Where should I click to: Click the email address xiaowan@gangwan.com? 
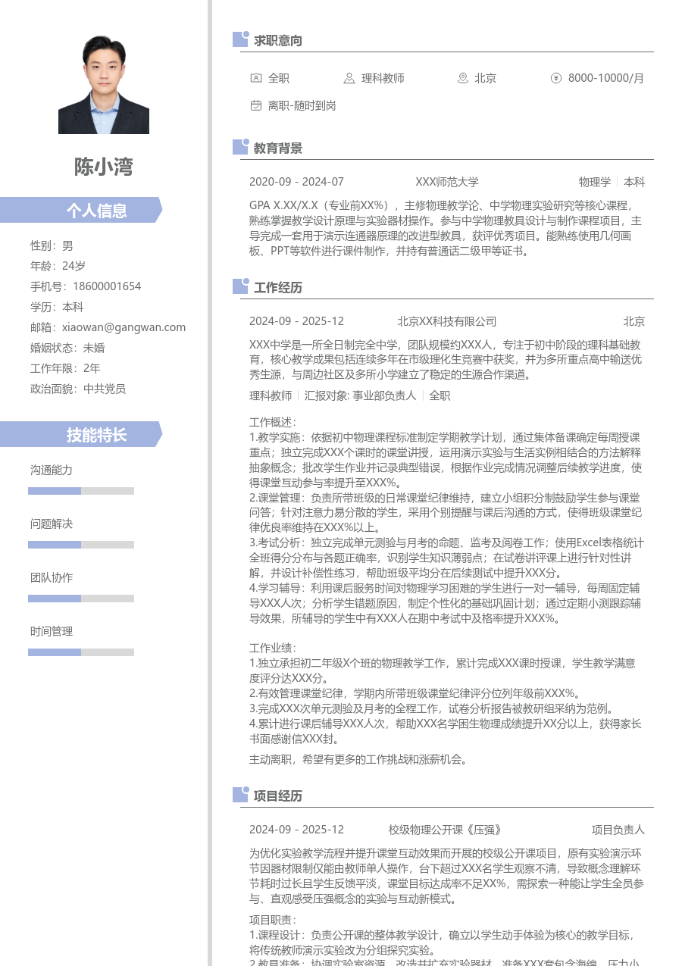[x=124, y=327]
